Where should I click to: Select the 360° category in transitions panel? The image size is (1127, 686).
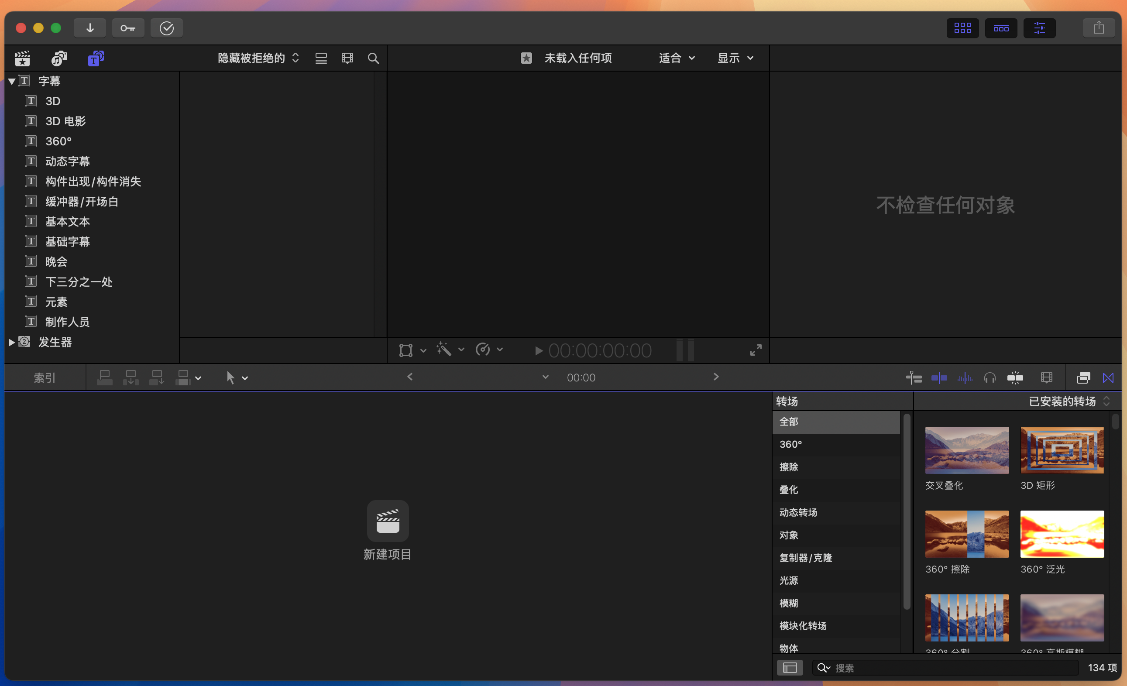790,444
